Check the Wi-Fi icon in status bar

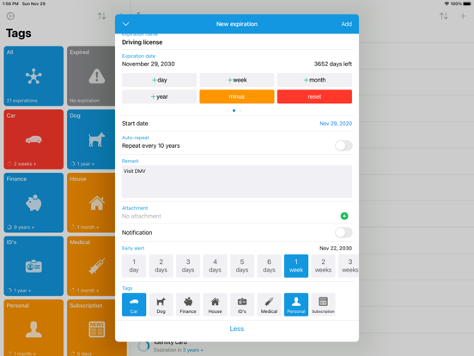click(x=447, y=3)
